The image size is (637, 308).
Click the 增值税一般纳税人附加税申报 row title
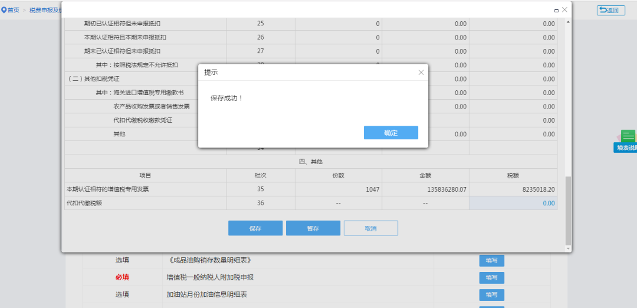[x=210, y=277]
